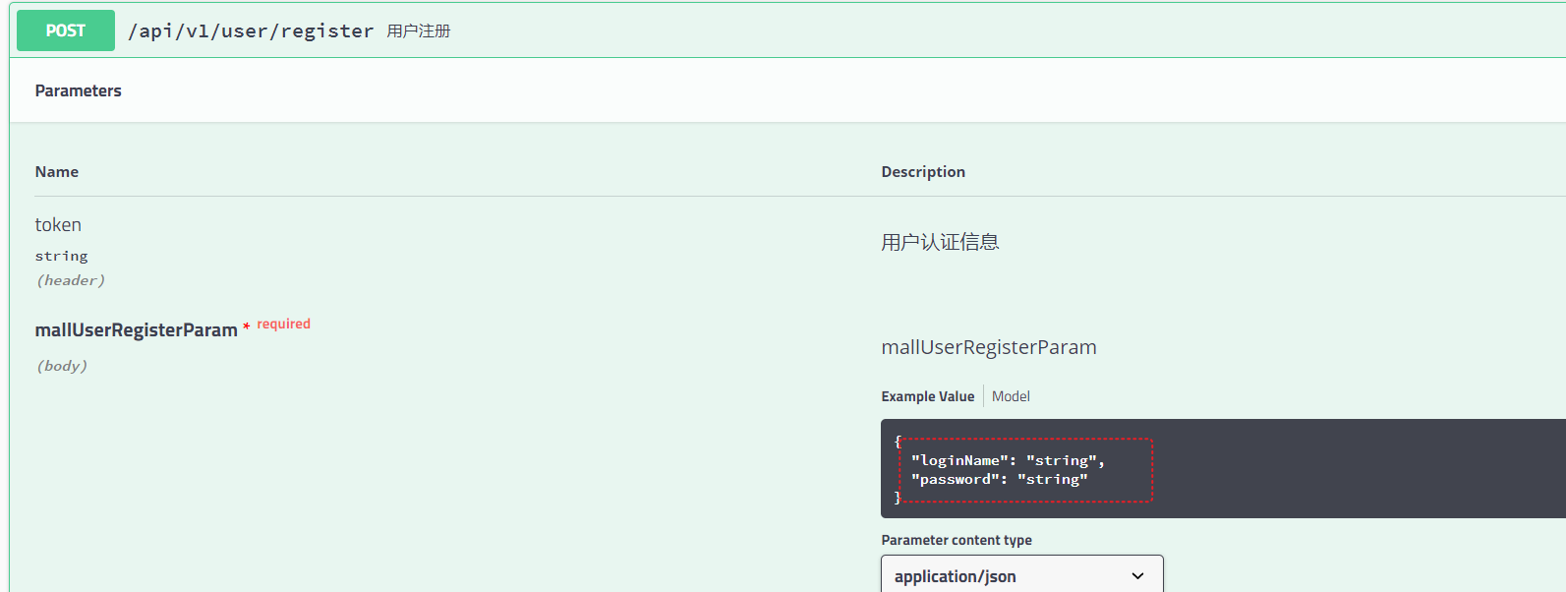
Task: Click the Name column header
Action: tap(56, 171)
